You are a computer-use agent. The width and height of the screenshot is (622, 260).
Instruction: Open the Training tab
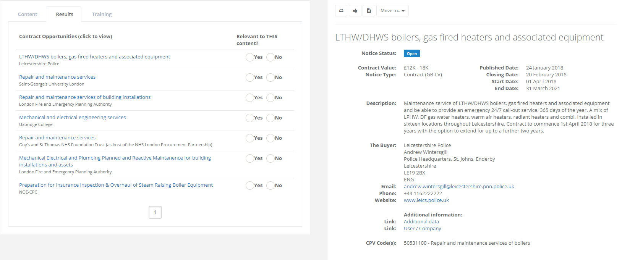(102, 15)
